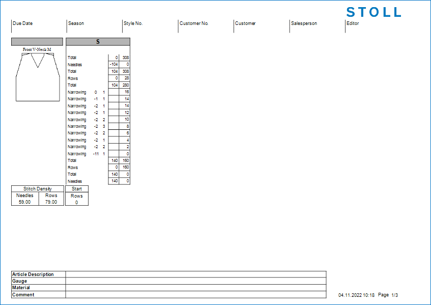Select the Stitch Density Rows value 79.00
The image size is (431, 305).
tap(51, 202)
